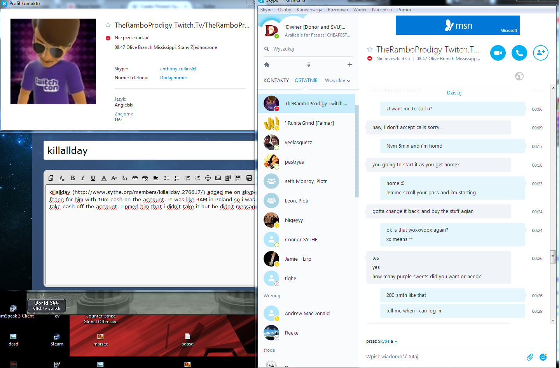This screenshot has width=559, height=368.
Task: Open the text alignment dropdown in editor
Action: 156,178
